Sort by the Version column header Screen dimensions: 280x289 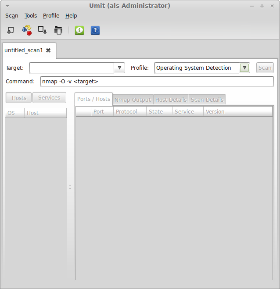pos(238,111)
